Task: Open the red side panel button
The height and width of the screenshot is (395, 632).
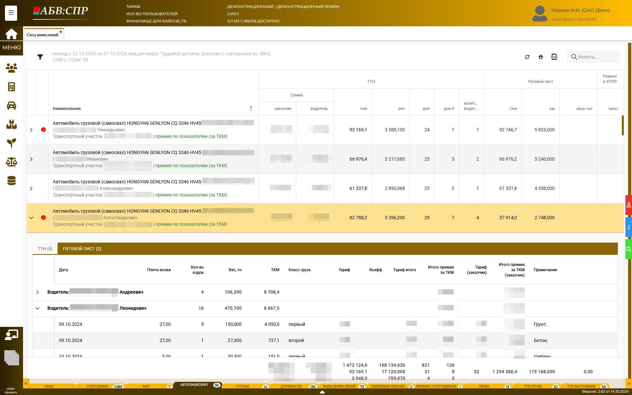Action: click(x=628, y=205)
